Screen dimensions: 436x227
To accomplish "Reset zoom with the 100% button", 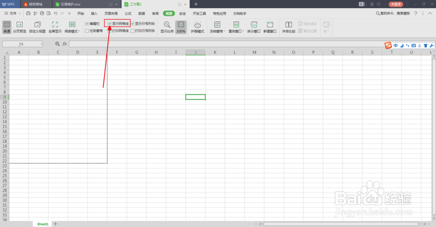I will [x=181, y=27].
